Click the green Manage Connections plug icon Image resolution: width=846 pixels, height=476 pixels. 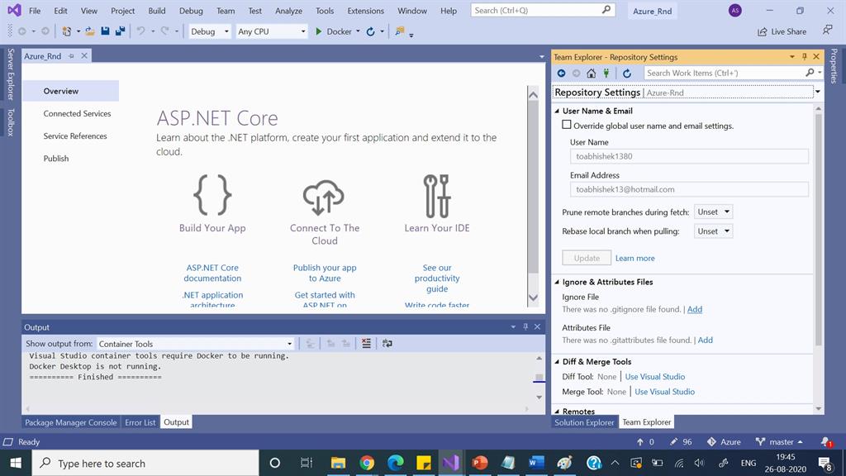pos(606,73)
